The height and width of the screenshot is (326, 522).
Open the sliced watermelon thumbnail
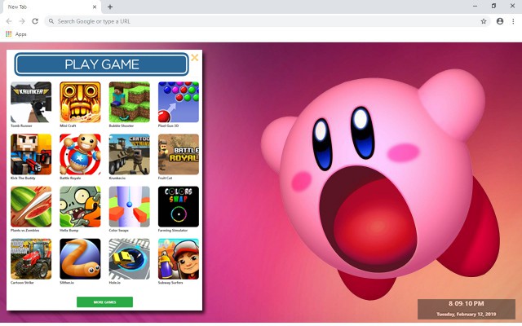pyautogui.click(x=31, y=206)
